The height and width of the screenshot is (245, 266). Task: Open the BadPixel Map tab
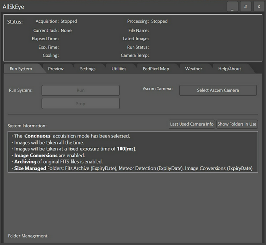(156, 69)
